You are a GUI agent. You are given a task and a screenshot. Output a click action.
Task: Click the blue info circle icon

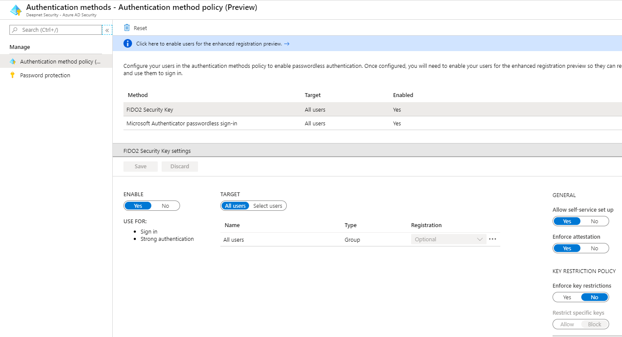pos(128,43)
